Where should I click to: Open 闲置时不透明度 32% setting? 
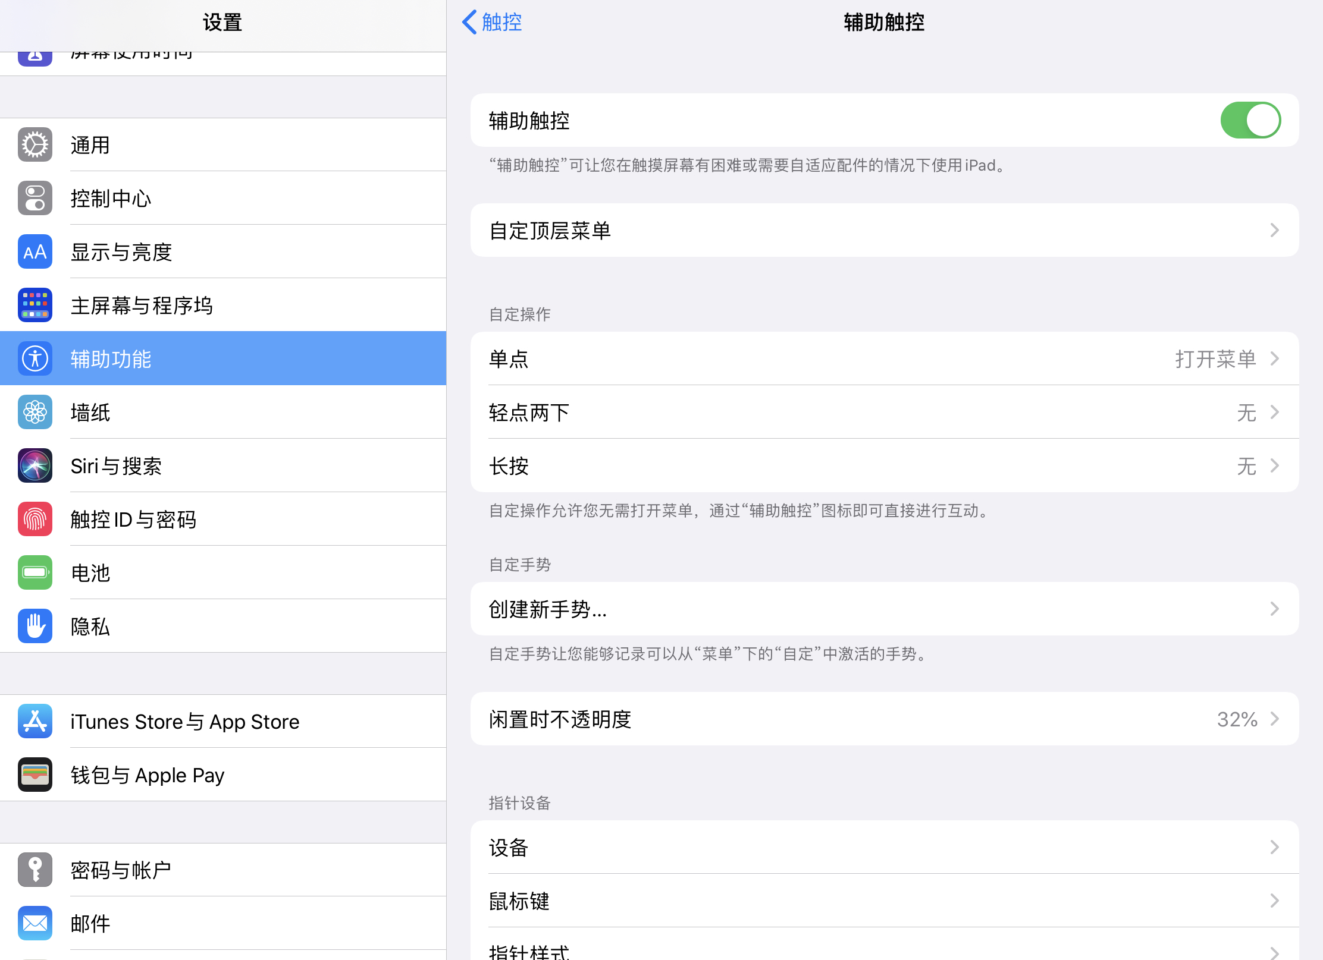click(884, 719)
